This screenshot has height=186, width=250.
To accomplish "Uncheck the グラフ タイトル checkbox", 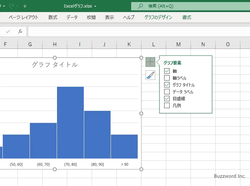I will (167, 85).
